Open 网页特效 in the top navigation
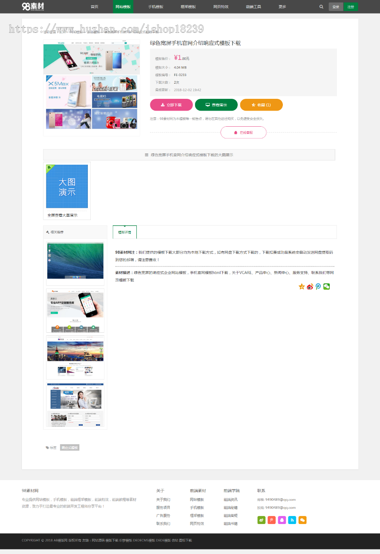This screenshot has width=380, height=554. tap(220, 7)
